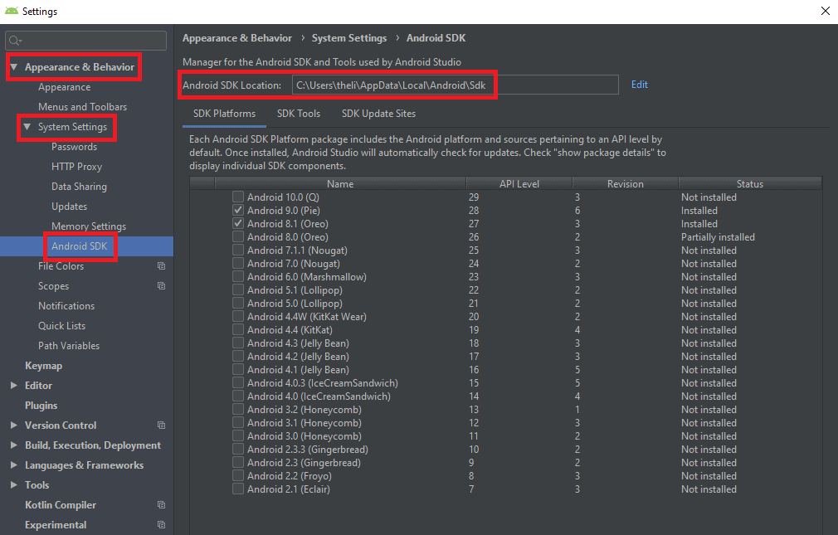This screenshot has width=838, height=535.
Task: Click project-level icon beside Scopes
Action: [161, 286]
